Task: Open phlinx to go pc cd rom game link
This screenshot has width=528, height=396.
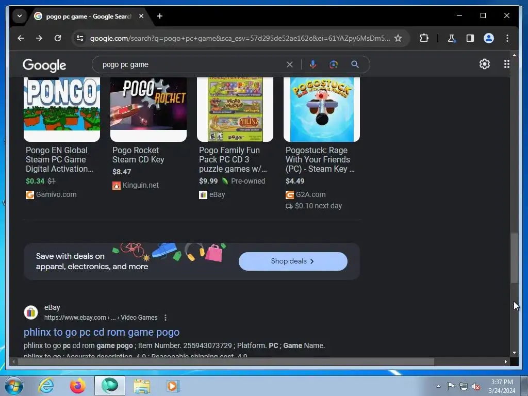Action: coord(102,333)
